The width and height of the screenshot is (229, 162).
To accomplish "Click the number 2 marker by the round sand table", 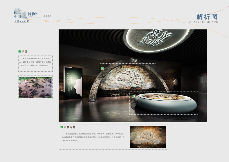I will click(133, 96).
